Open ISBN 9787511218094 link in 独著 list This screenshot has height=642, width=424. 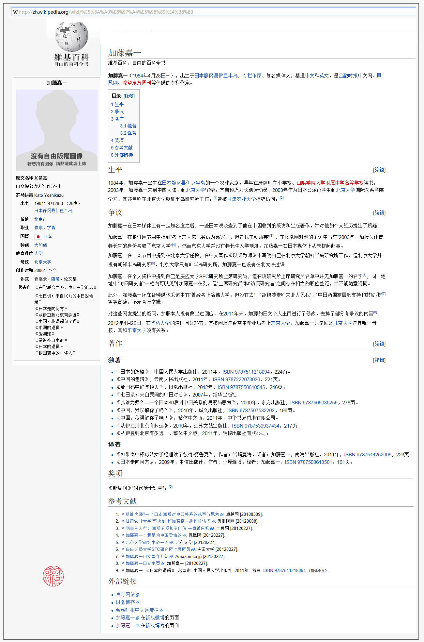[x=246, y=372]
